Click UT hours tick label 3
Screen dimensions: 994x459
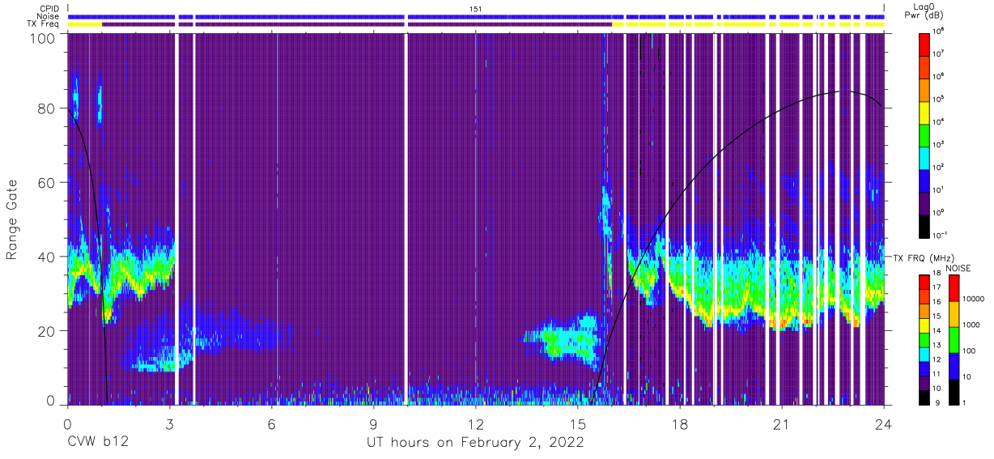170,424
